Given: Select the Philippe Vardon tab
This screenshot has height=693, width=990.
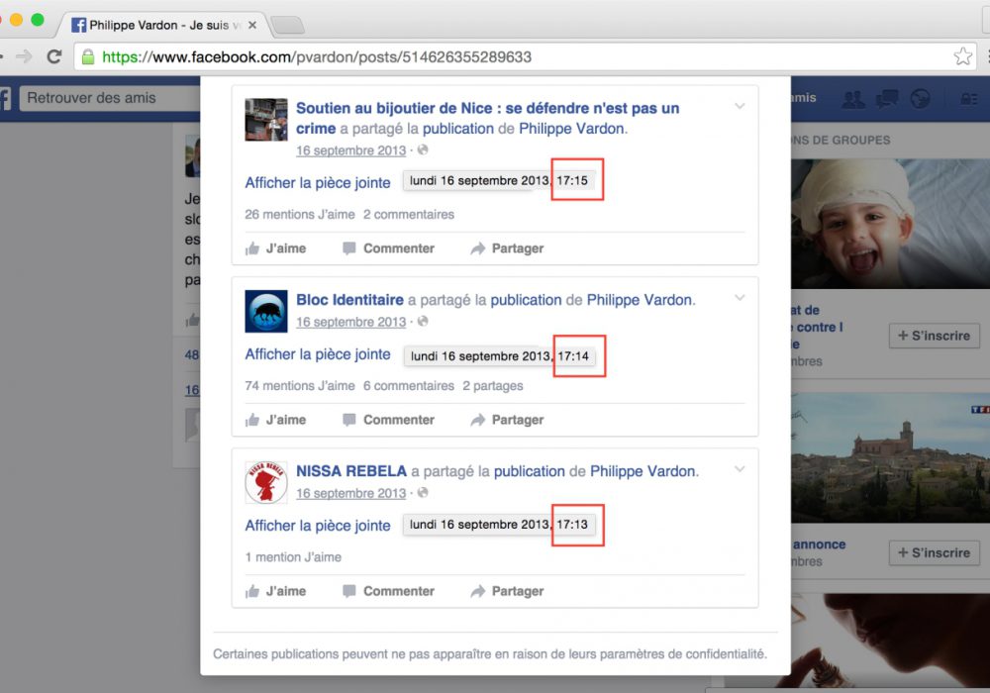Looking at the screenshot, I should 164,26.
